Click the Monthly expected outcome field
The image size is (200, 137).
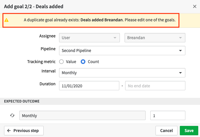82,115
